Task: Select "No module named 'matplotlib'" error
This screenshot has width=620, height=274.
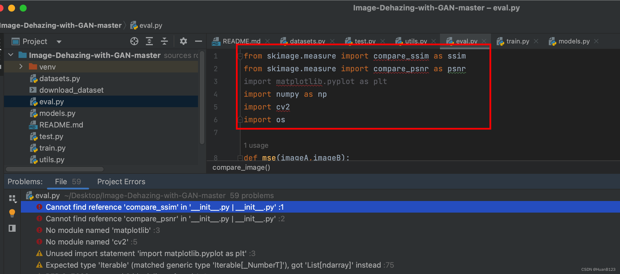Action: [320, 230]
